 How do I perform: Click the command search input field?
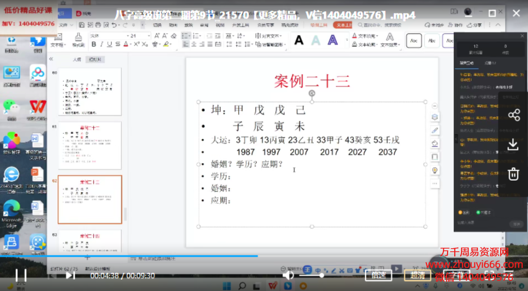(380, 25)
